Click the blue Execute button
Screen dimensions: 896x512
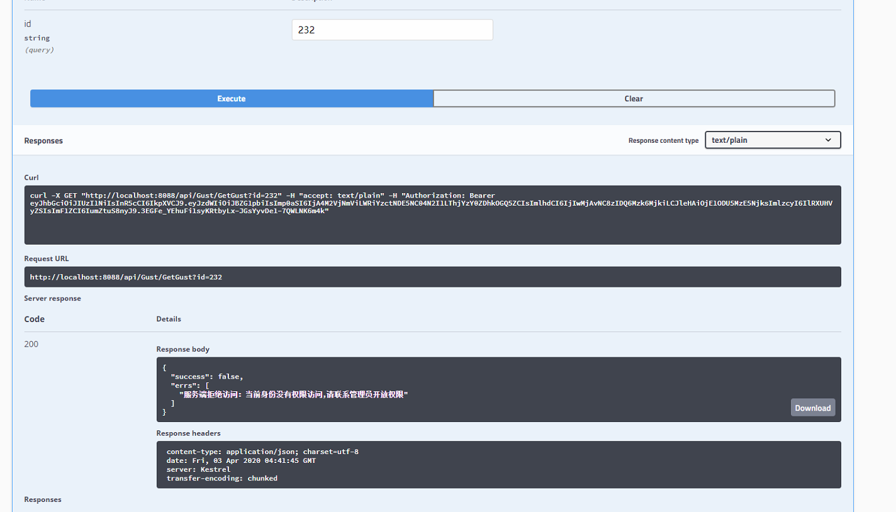coord(232,99)
